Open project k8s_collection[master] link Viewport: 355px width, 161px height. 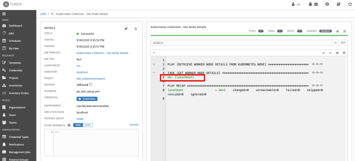[x=91, y=79]
